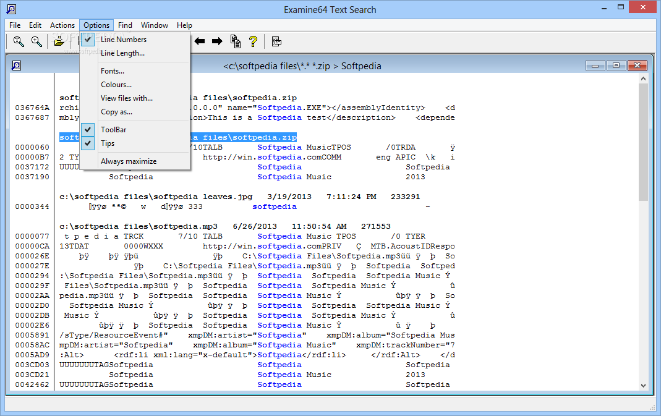
Task: Click the left arrow toolbar icon
Action: 199,41
